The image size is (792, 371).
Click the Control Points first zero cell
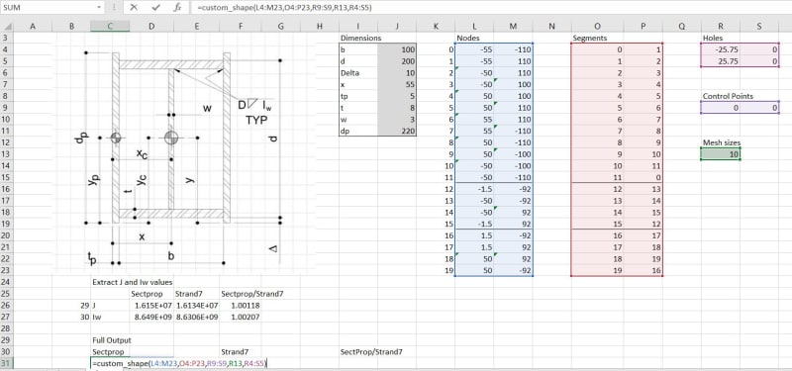[x=721, y=108]
